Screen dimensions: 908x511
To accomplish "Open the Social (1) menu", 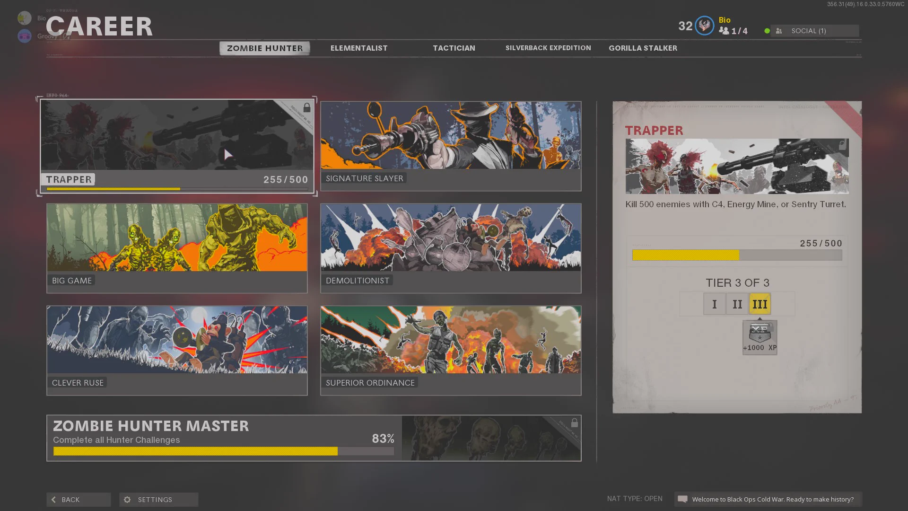I will coord(814,31).
